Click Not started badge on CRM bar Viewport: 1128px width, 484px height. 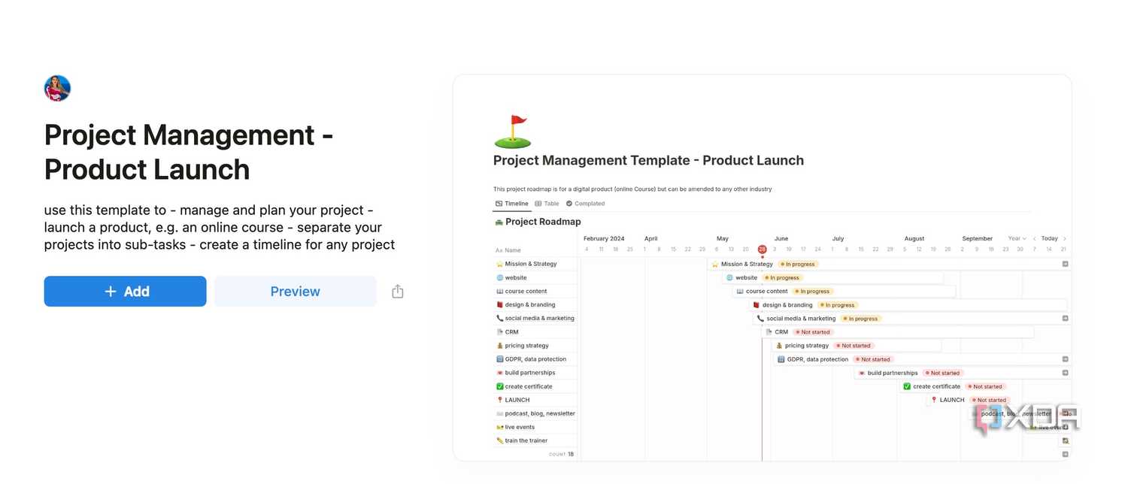(813, 331)
